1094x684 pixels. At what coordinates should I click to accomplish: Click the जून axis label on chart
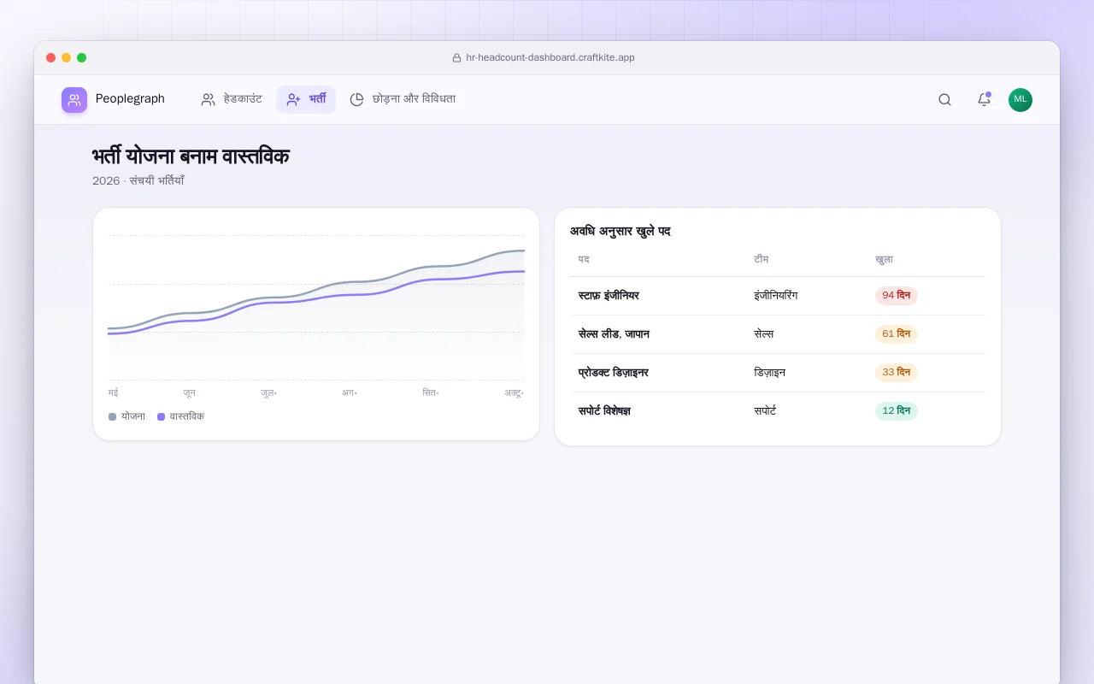click(189, 392)
